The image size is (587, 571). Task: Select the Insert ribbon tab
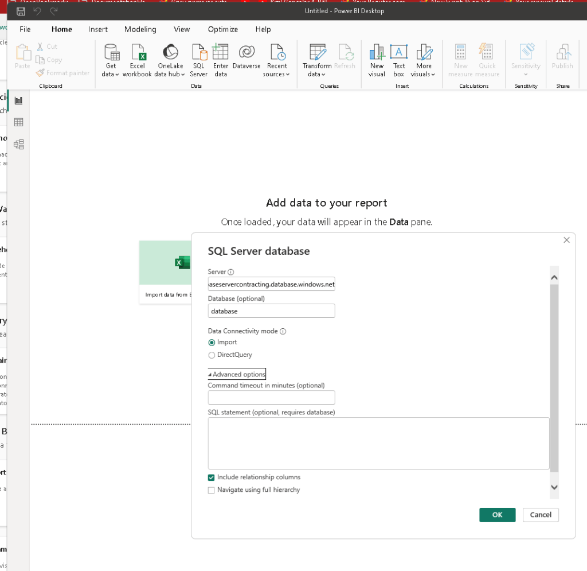point(97,29)
